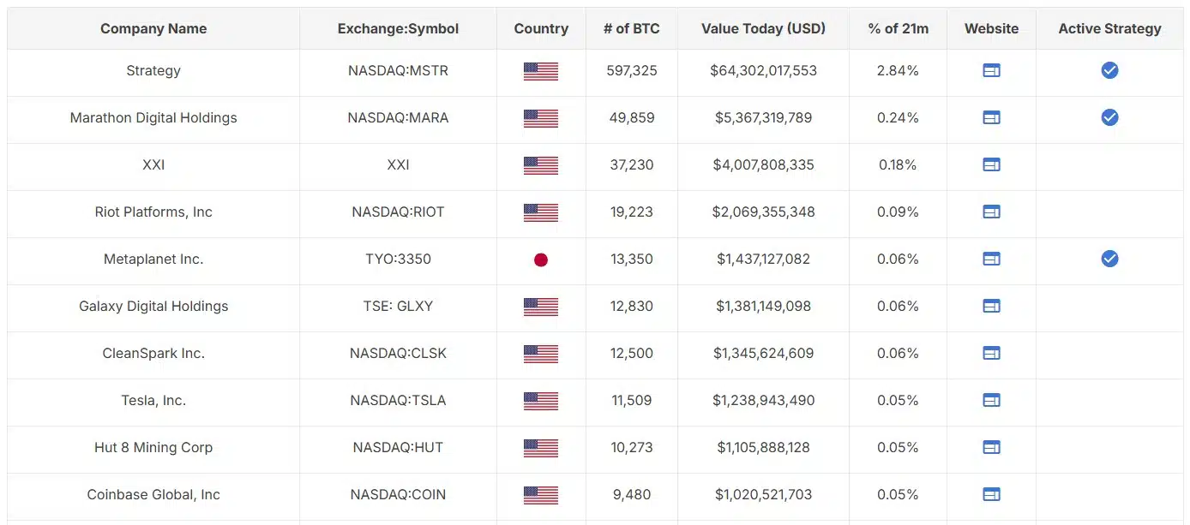The image size is (1190, 525).
Task: Click the Exchange:Symbol column header
Action: (x=398, y=28)
